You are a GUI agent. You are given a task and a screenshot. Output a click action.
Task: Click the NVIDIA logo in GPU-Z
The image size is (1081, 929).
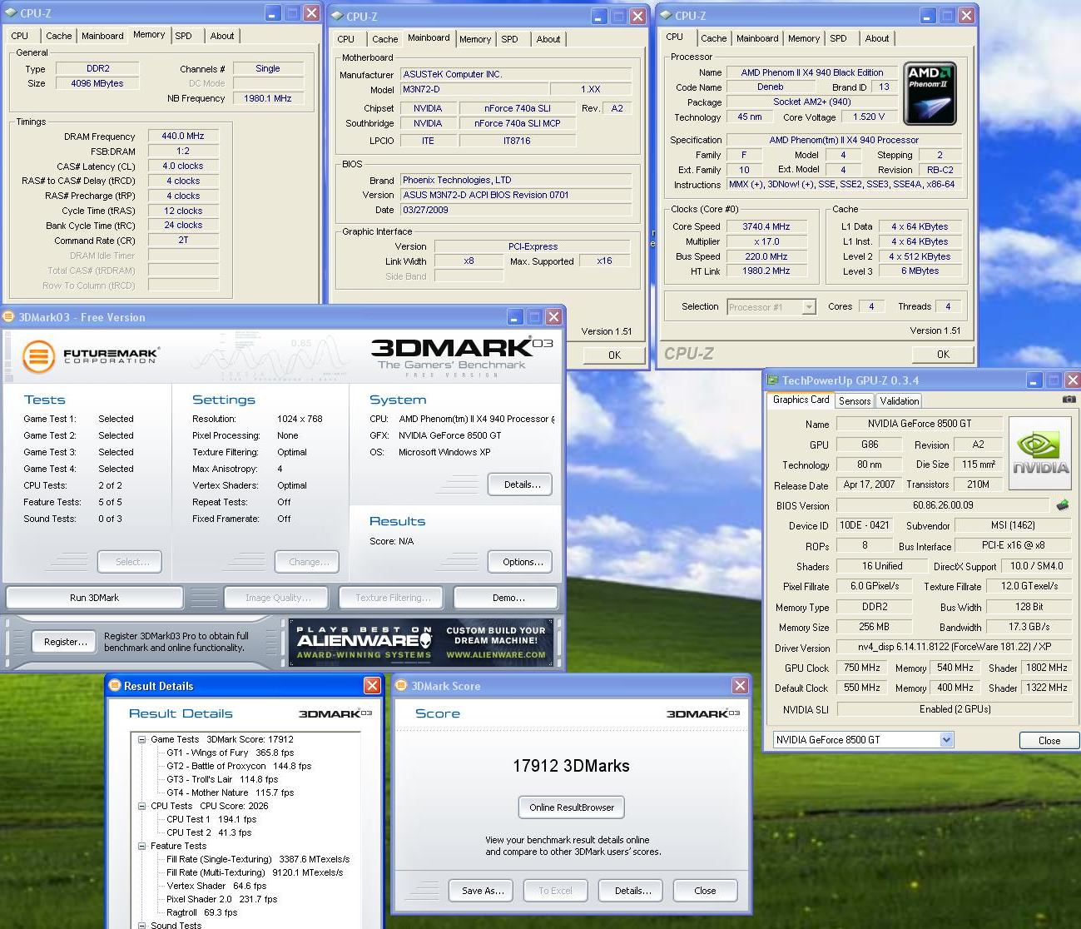1039,452
